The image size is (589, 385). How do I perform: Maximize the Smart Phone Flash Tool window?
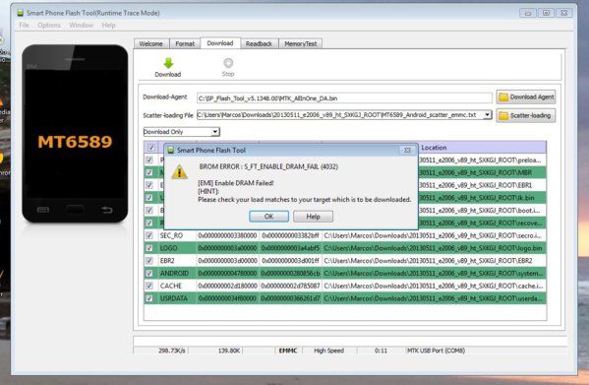click(x=546, y=13)
